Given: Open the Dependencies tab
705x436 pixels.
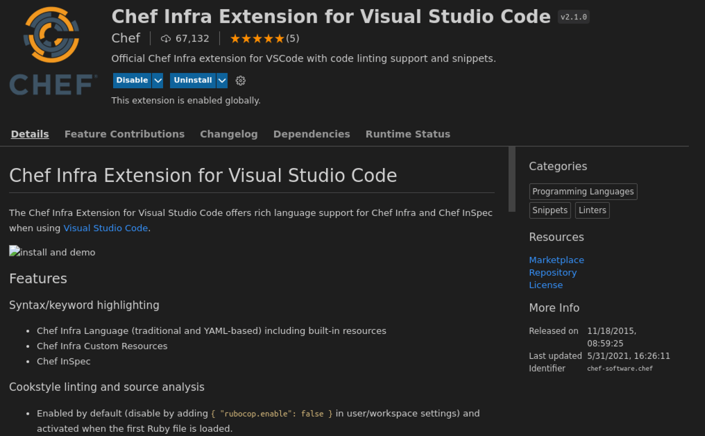Looking at the screenshot, I should pyautogui.click(x=312, y=134).
